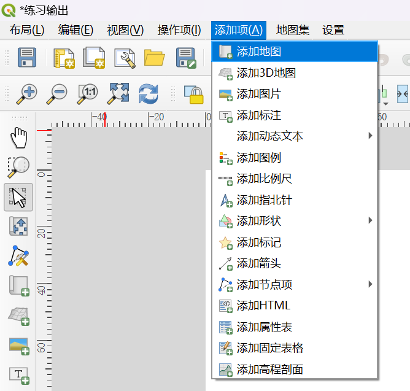Zoom to full extent icon
The image size is (410, 391).
tap(118, 94)
